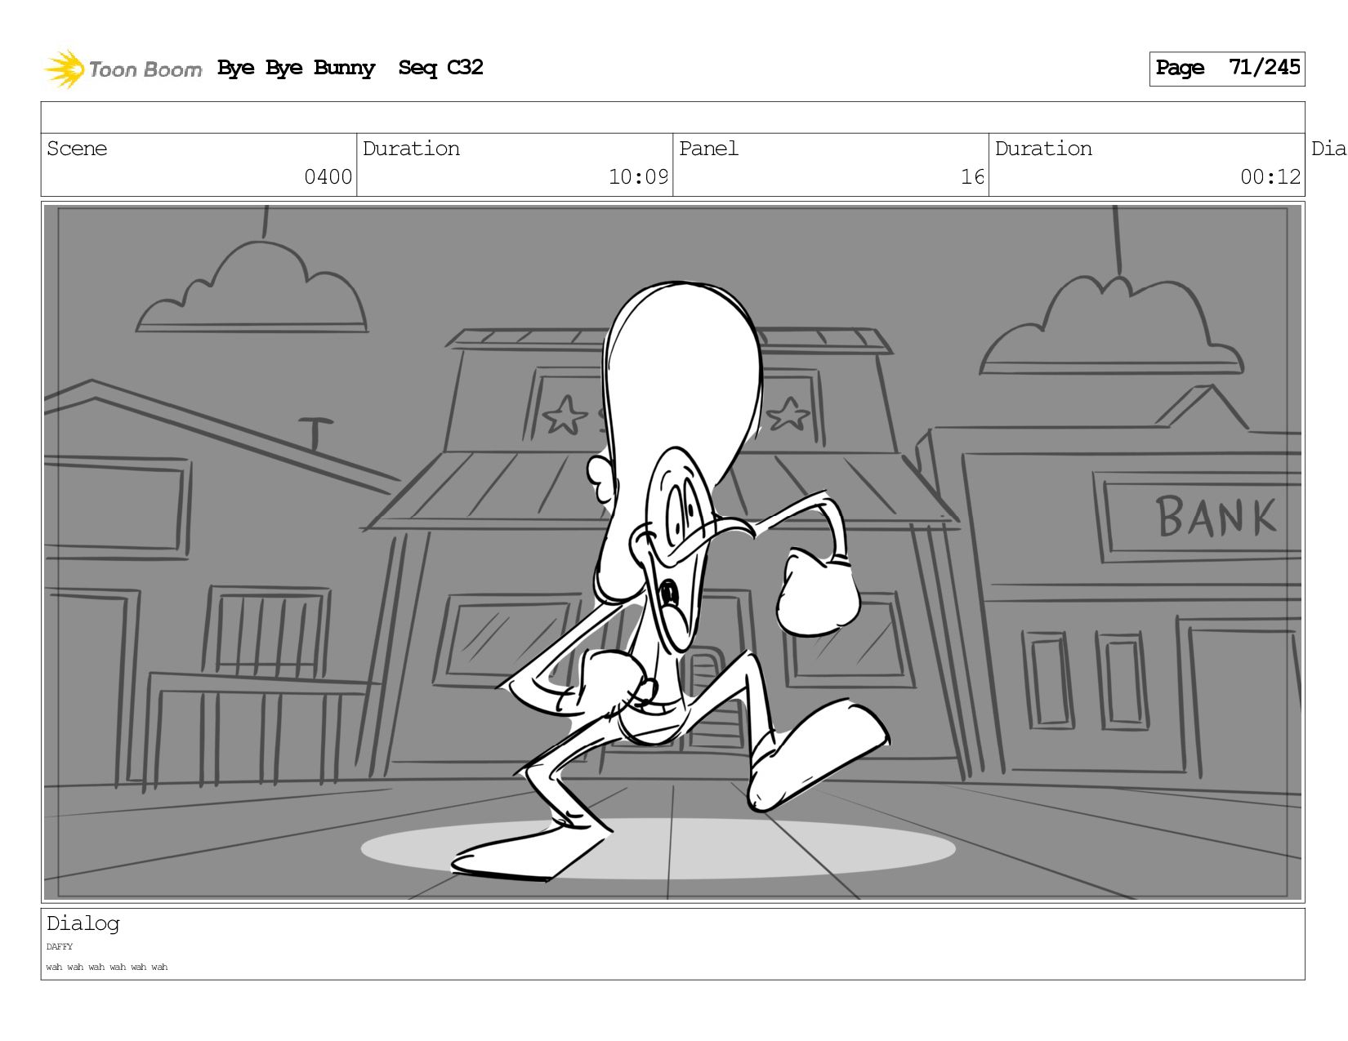
Task: Click the 'BANK' sign in the drawing
Action: [1216, 517]
